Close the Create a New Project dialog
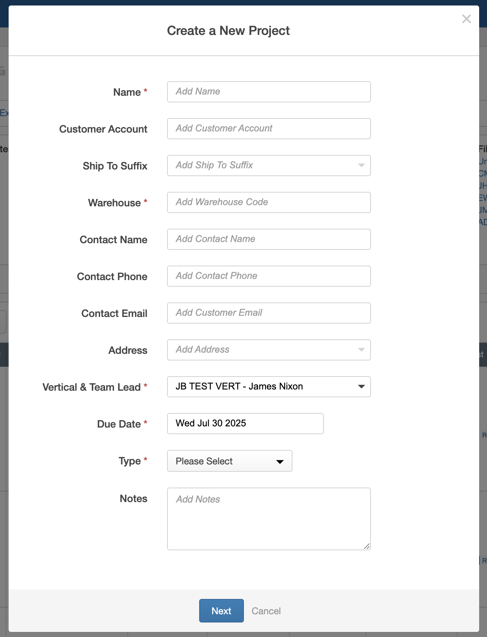Screen dimensions: 487x637 (466, 18)
